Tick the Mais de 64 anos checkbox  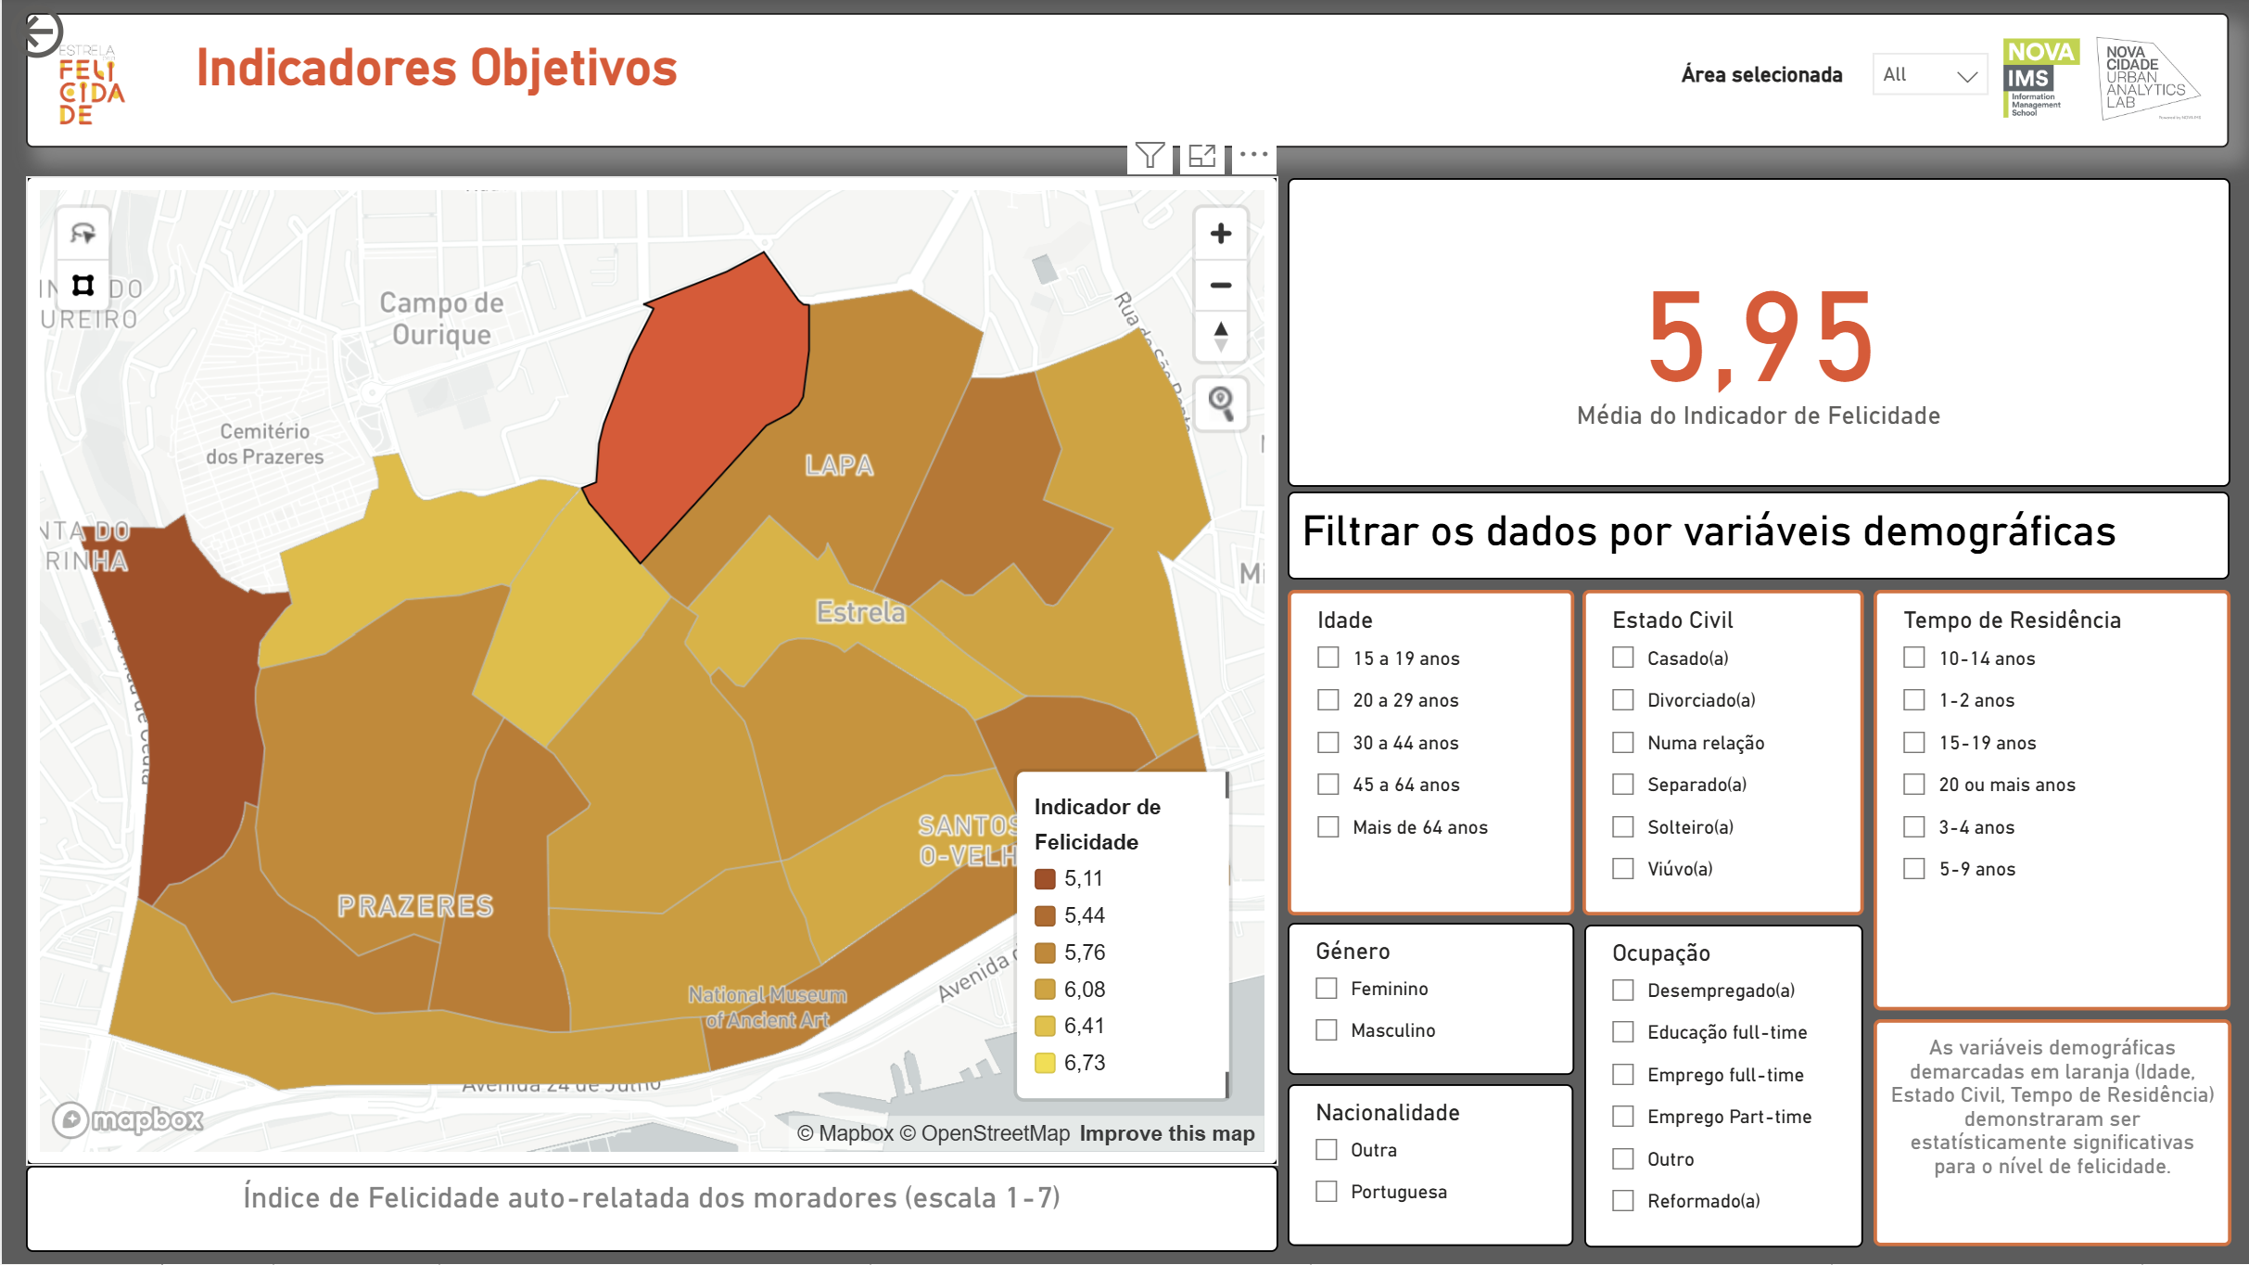(x=1328, y=826)
